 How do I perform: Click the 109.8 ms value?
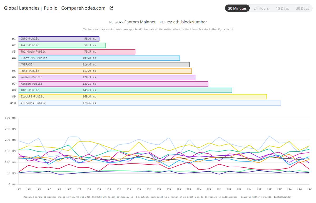click(89, 58)
